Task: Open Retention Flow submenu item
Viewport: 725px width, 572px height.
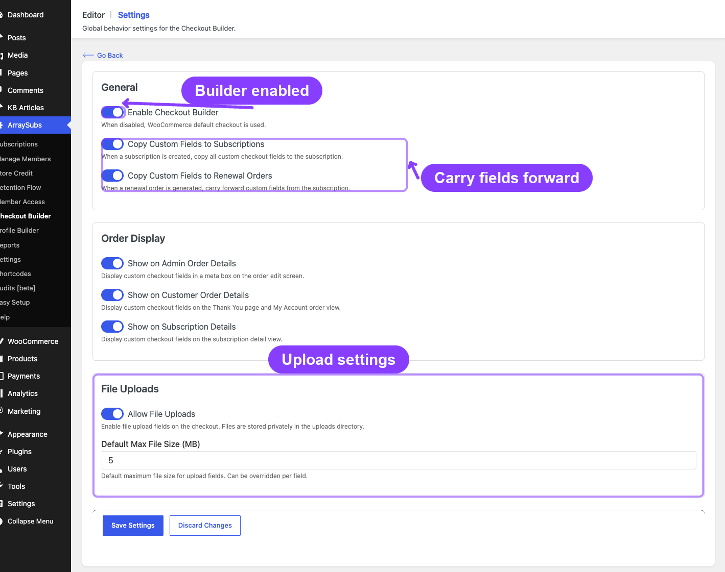Action: pyautogui.click(x=35, y=187)
